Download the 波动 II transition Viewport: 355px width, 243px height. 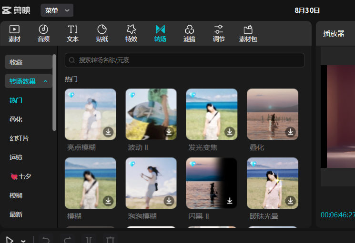(169, 132)
